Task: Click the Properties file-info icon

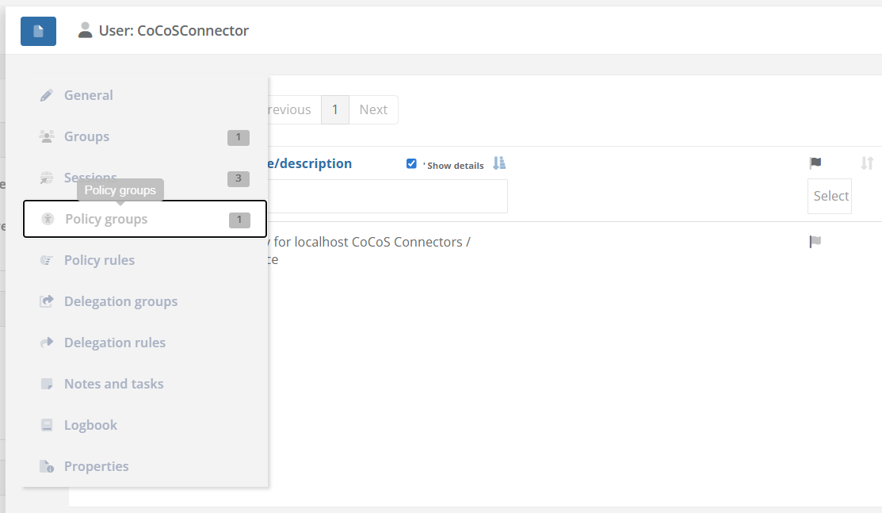Action: pos(47,466)
